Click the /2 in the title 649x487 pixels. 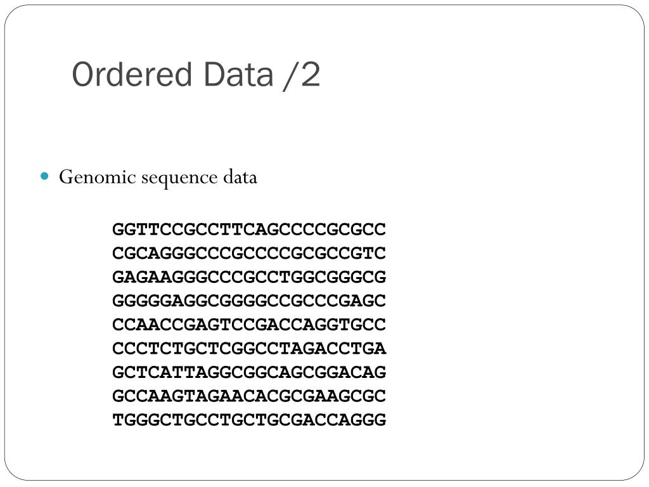pyautogui.click(x=302, y=75)
